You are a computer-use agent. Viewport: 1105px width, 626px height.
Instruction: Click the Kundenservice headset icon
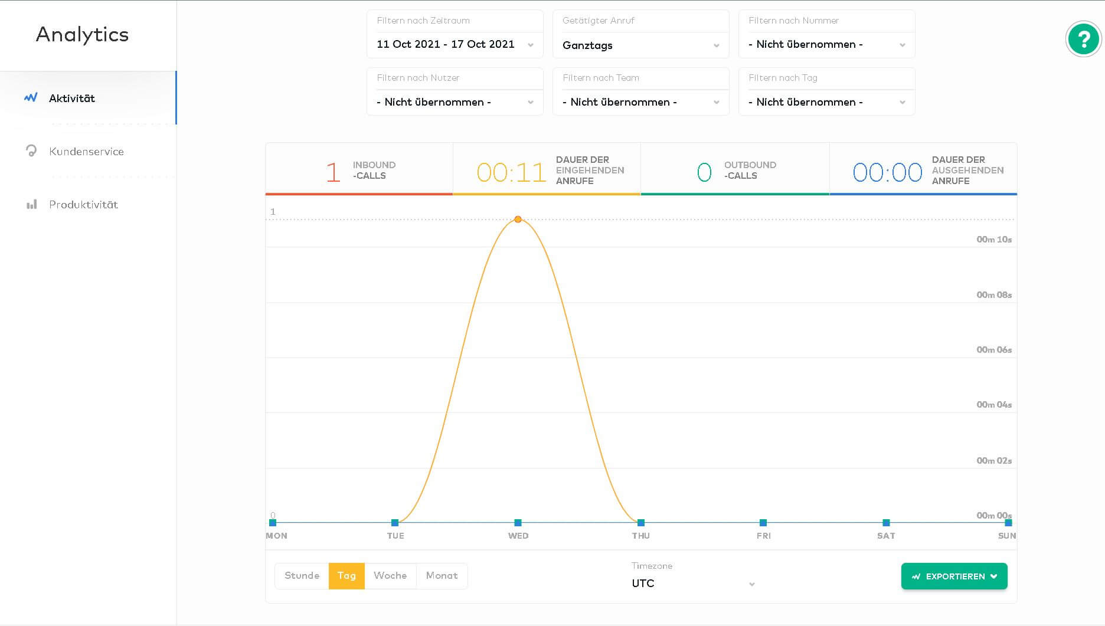tap(31, 151)
